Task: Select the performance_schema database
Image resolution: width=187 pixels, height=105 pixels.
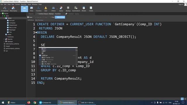Action: tap(13, 48)
